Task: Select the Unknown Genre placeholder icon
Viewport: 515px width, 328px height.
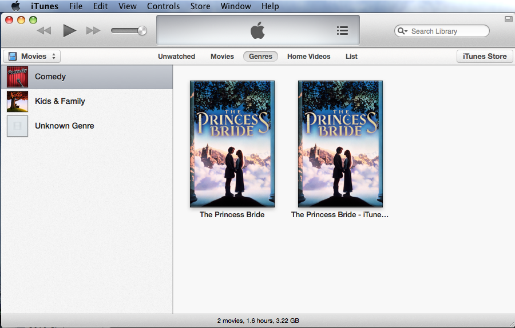Action: pos(17,126)
